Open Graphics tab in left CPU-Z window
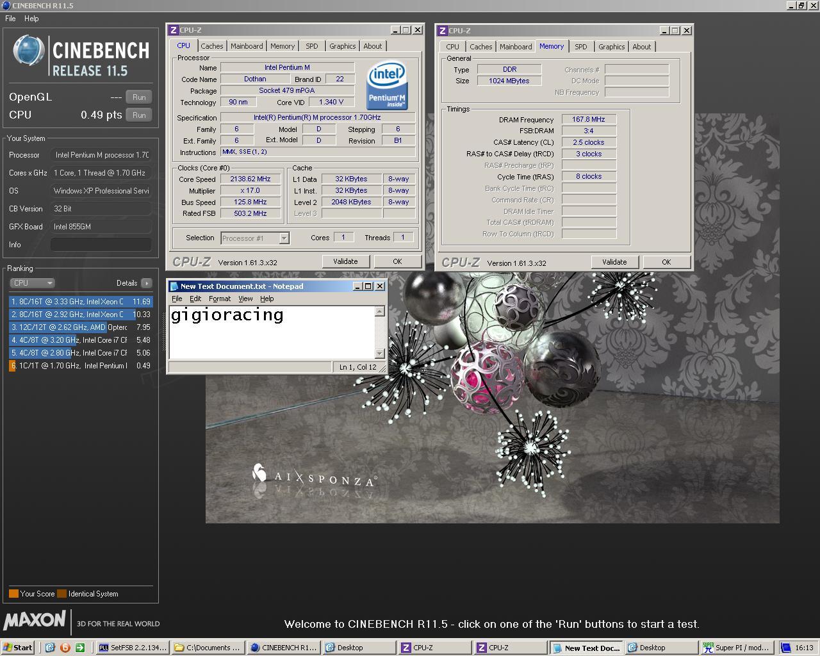The width and height of the screenshot is (820, 656). [x=343, y=46]
